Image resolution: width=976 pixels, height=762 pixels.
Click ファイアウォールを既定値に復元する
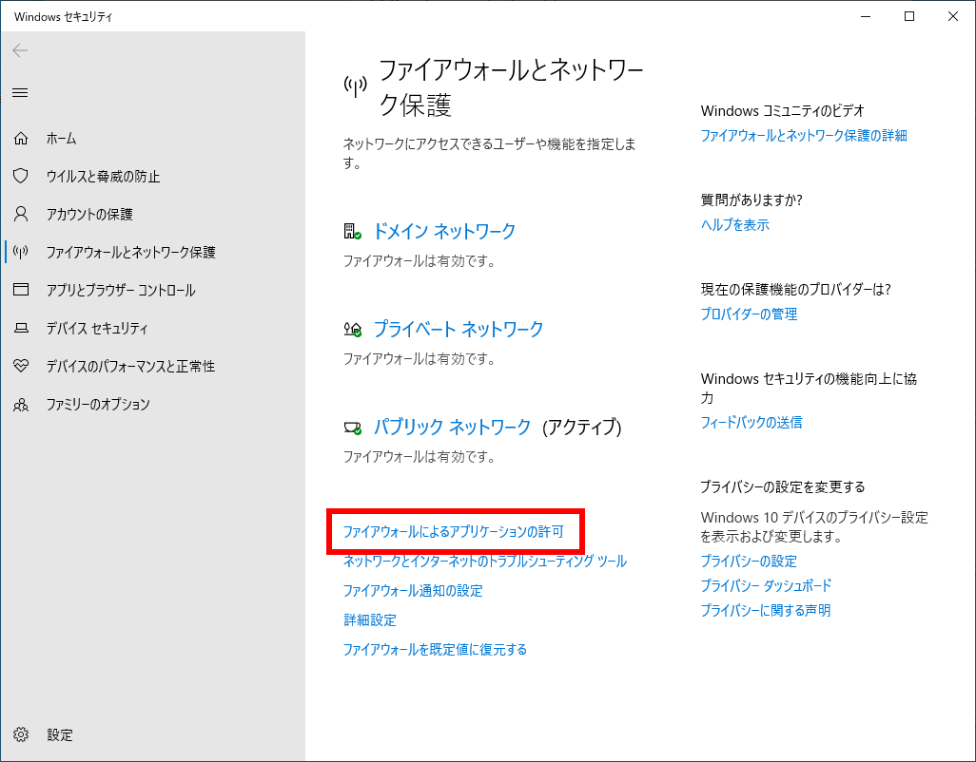tap(435, 650)
